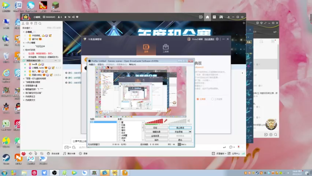Switch to the 工具箱 tab in Douyu window
The width and height of the screenshot is (312, 176).
click(165, 48)
